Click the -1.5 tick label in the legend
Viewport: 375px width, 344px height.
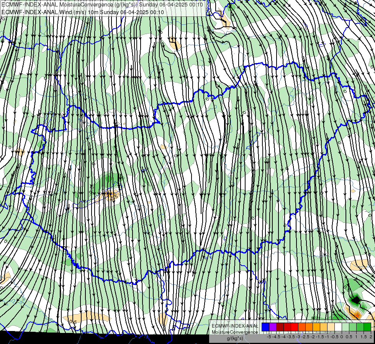point(320,337)
